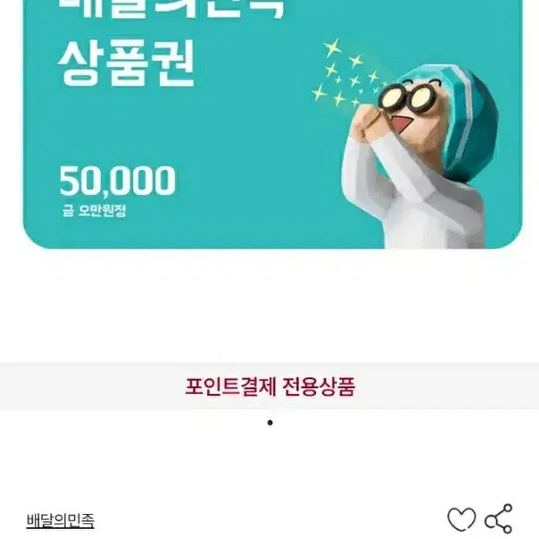Screen dimensions: 539x539
Task: Open the 배달의민족 brand link
Action: 60,521
